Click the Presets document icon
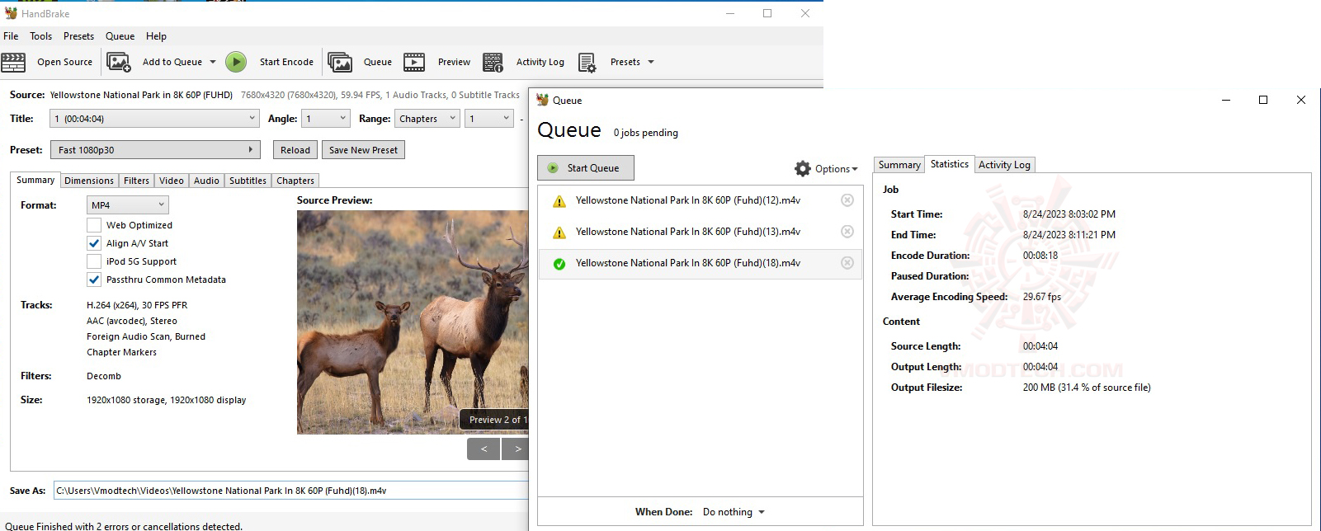 [x=587, y=62]
